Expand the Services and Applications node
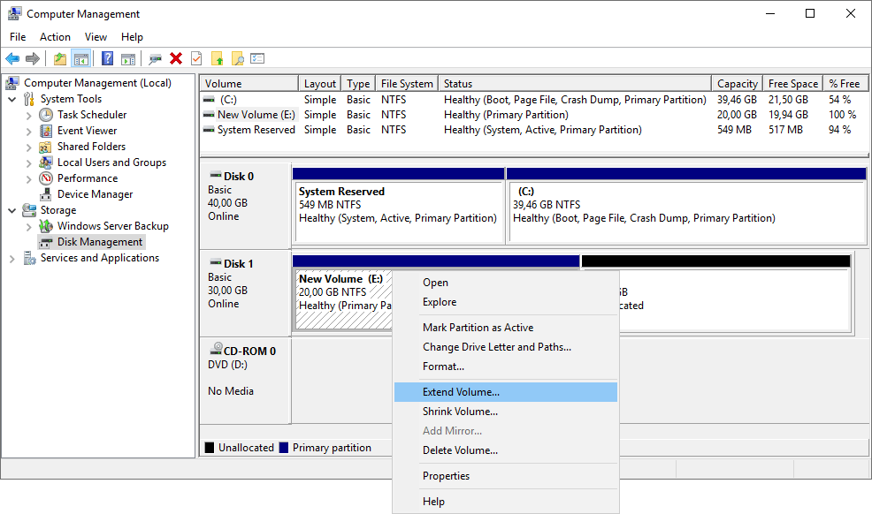Image resolution: width=872 pixels, height=514 pixels. coord(12,259)
